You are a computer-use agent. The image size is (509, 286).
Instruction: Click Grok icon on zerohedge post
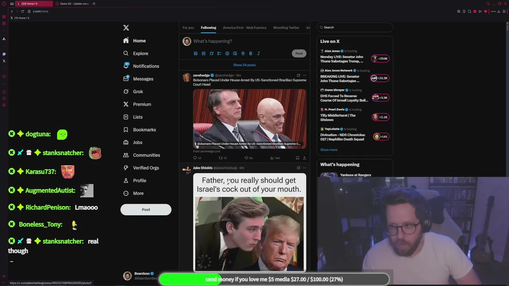point(298,75)
